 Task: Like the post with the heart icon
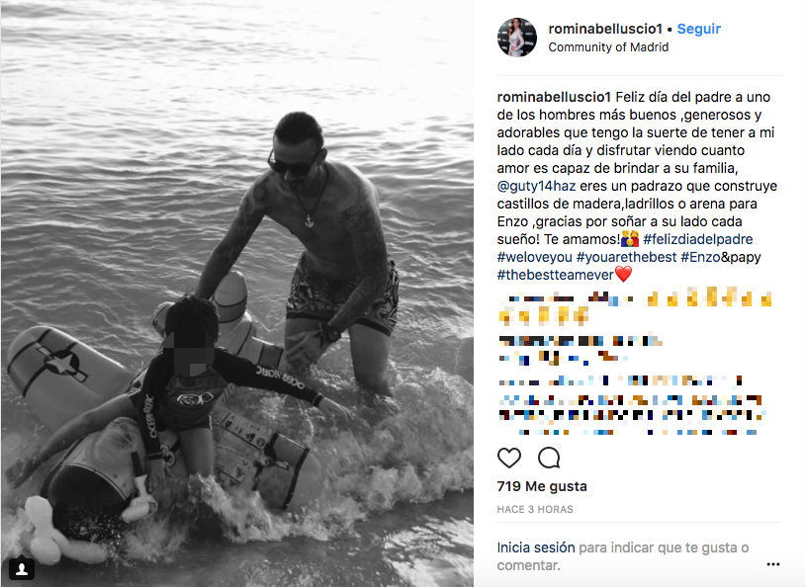pyautogui.click(x=509, y=458)
